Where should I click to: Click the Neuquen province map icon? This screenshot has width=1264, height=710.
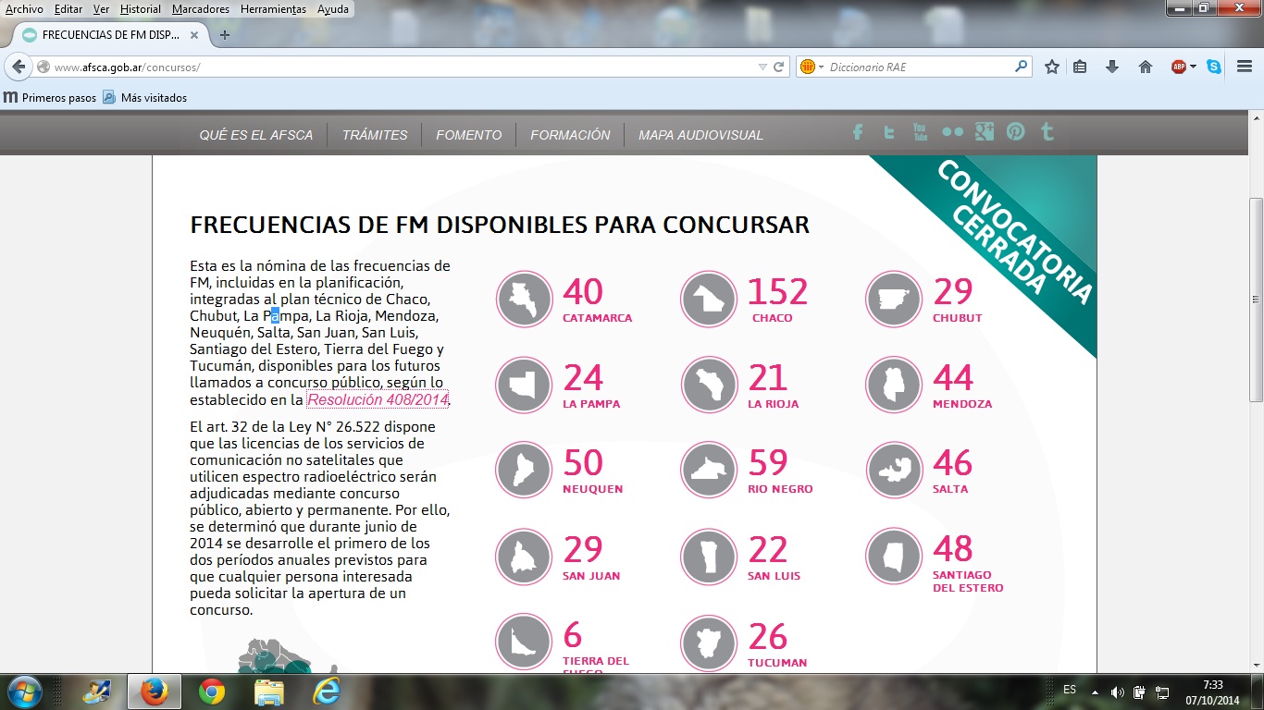(524, 470)
